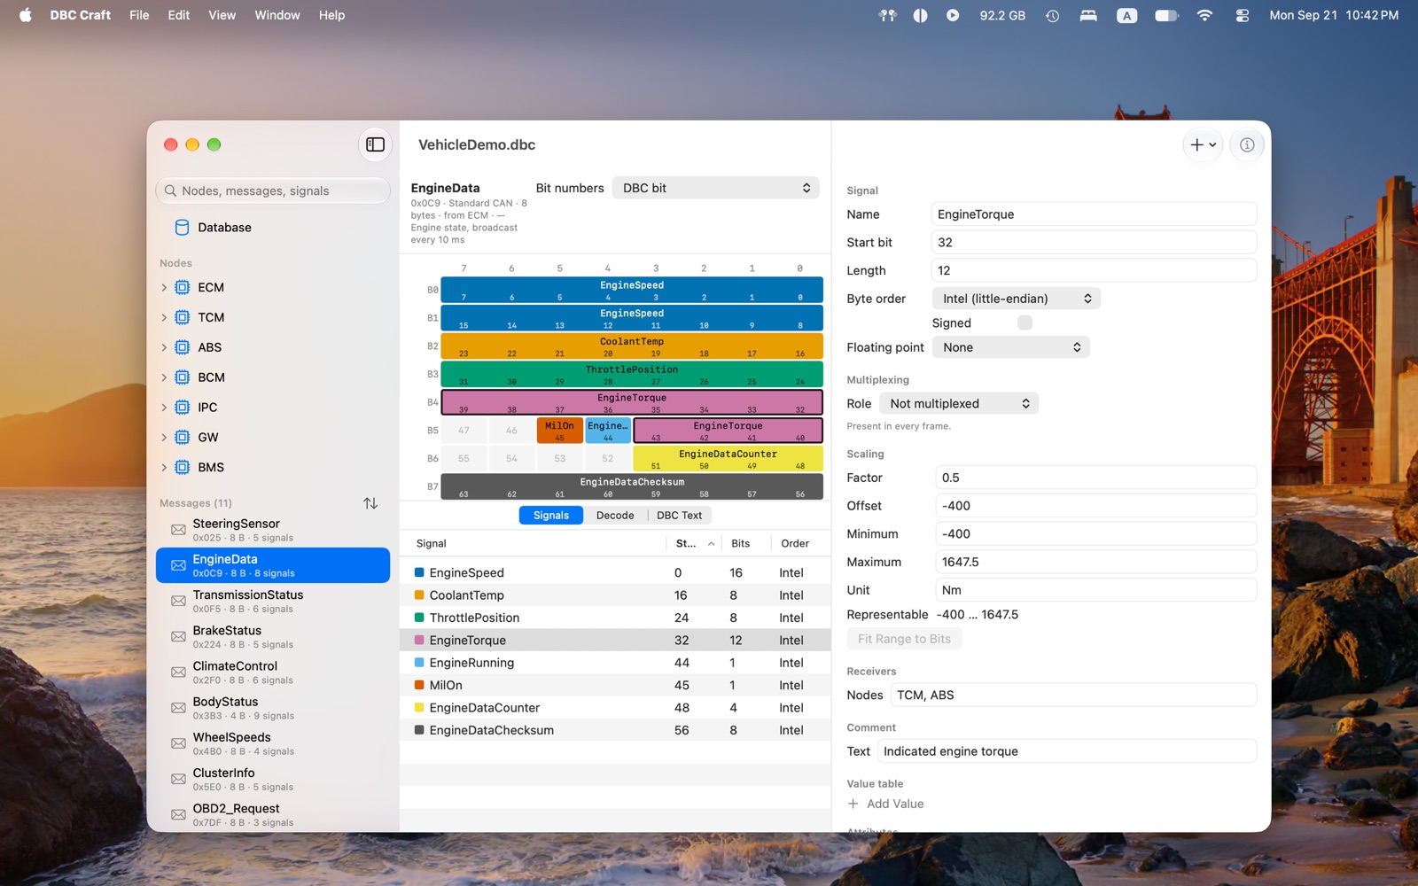Open the BrakeStatus message envelope icon
1418x886 pixels.
click(178, 636)
